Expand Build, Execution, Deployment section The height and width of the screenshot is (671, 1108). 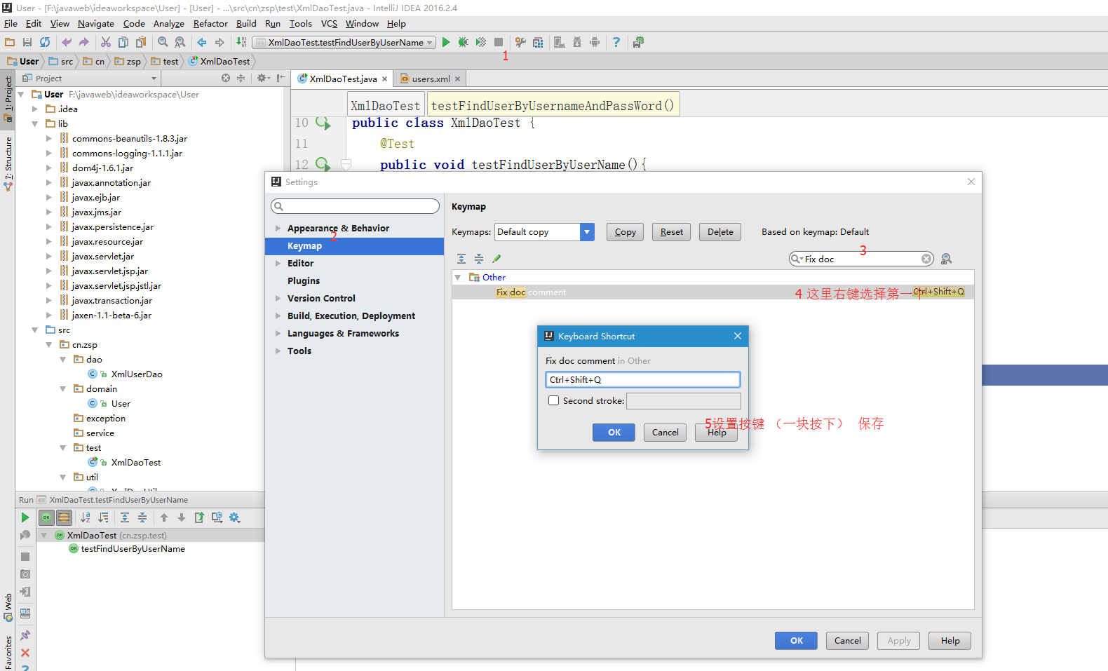point(278,316)
